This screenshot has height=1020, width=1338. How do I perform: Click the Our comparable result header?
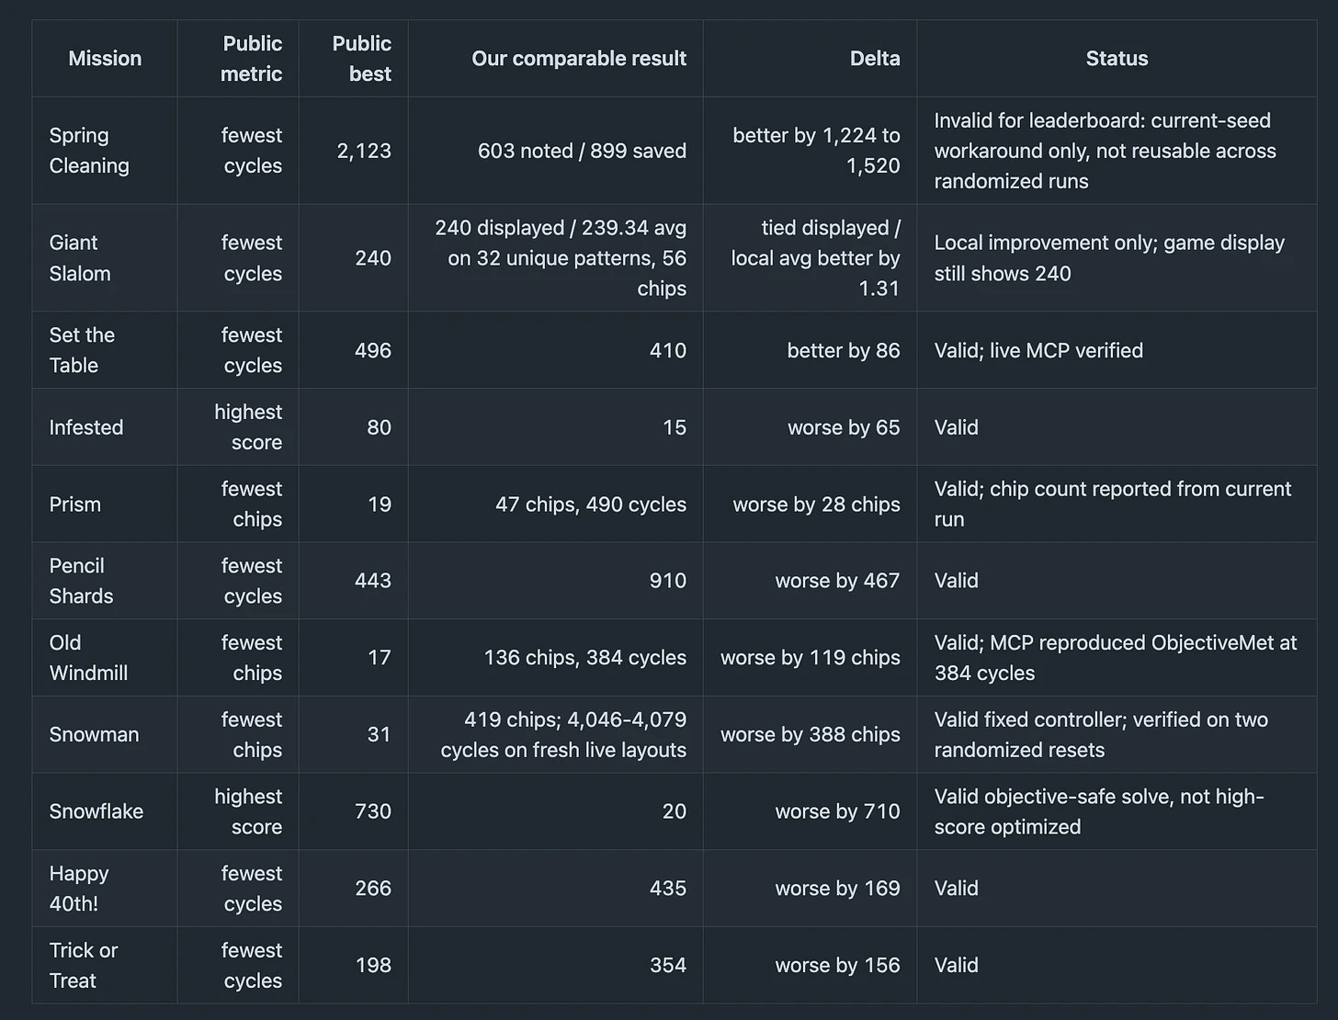579,59
